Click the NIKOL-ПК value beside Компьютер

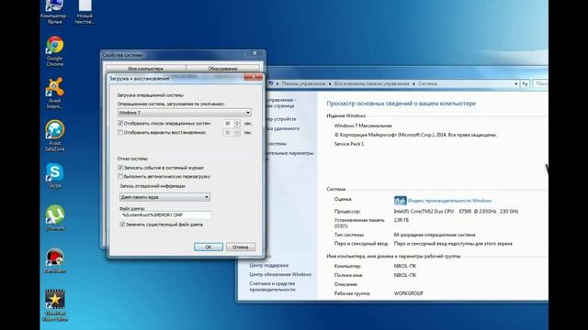pos(405,266)
